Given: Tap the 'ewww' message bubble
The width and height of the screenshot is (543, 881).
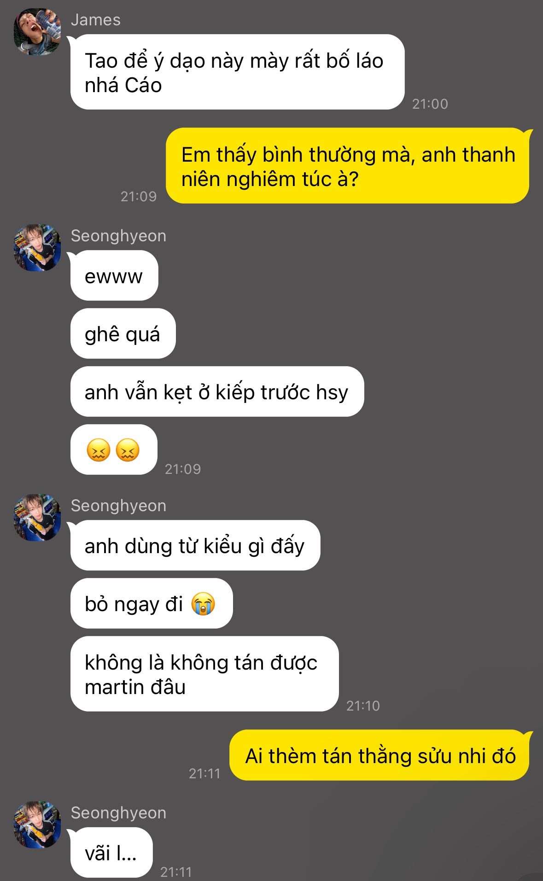Looking at the screenshot, I should click(x=114, y=275).
